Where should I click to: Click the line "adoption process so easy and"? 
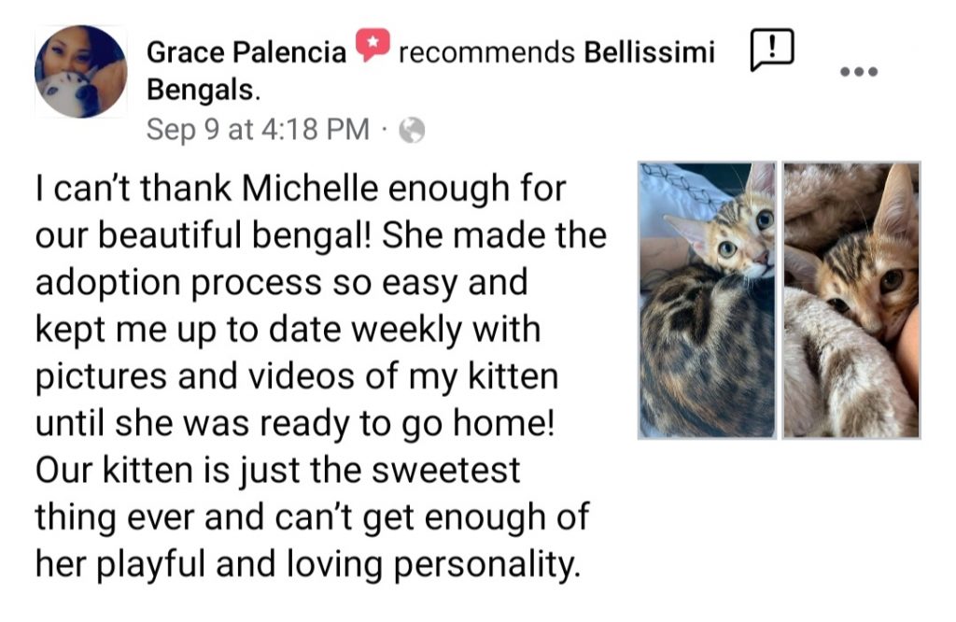282,281
